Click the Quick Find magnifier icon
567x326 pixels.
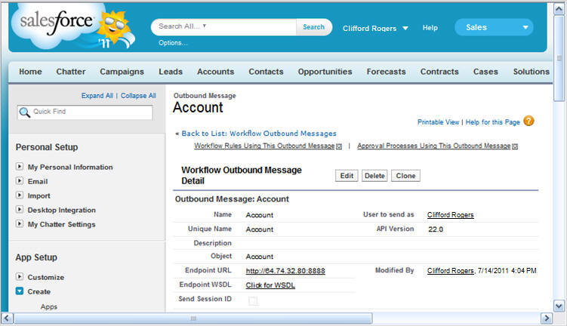25,112
